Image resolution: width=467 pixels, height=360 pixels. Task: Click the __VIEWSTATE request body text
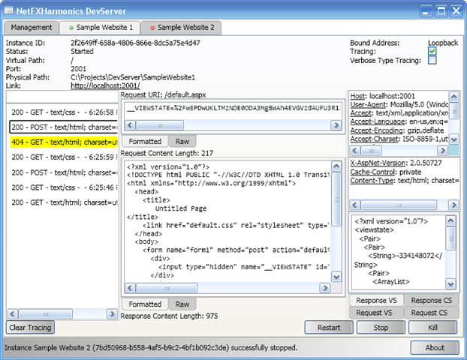pyautogui.click(x=234, y=108)
